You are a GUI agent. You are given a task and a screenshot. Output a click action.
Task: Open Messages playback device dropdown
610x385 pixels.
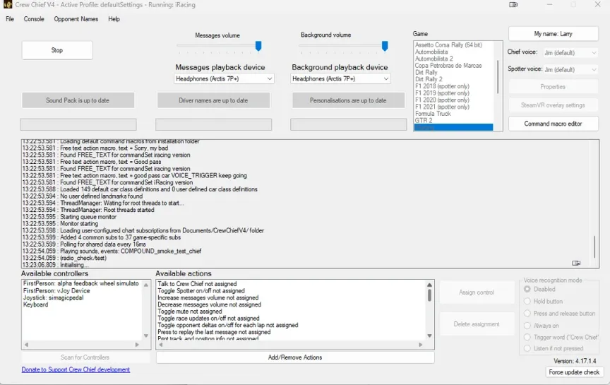coord(224,78)
